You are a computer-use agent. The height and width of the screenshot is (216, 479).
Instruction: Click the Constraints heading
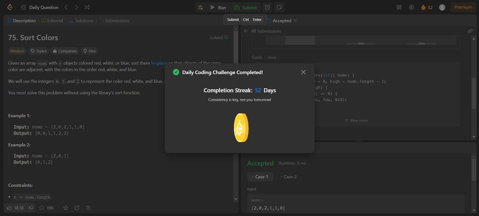[20, 185]
